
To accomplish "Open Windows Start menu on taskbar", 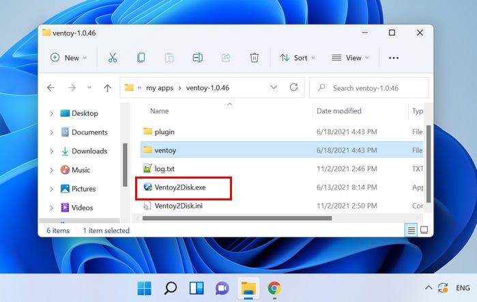I will pos(144,288).
